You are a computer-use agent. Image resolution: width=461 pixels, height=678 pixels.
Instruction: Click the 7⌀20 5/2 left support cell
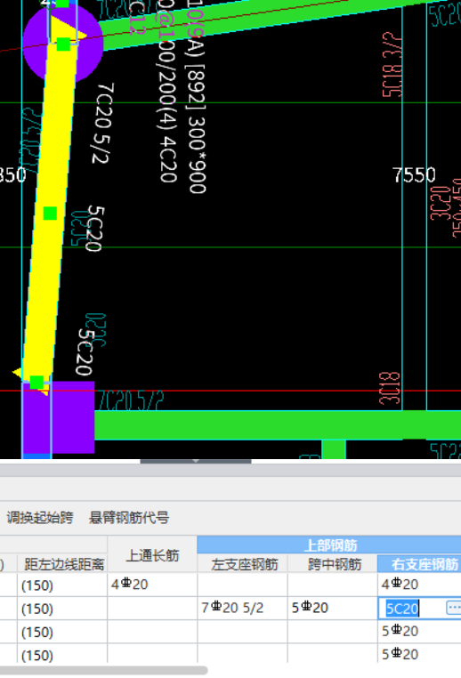click(243, 608)
